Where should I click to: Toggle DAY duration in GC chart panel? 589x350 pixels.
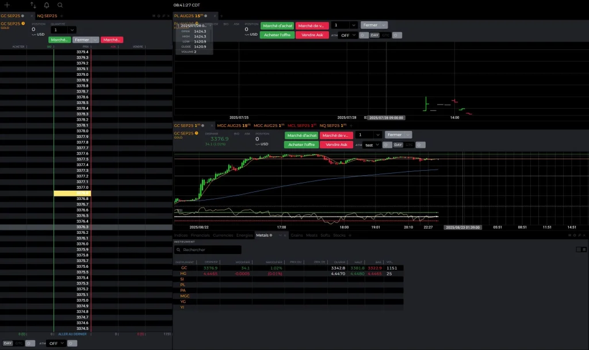click(x=398, y=145)
